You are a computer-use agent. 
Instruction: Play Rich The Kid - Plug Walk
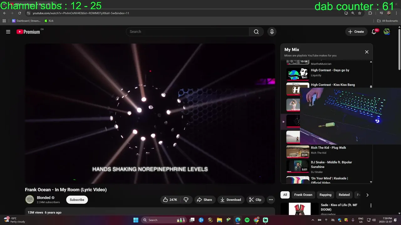coord(328,148)
